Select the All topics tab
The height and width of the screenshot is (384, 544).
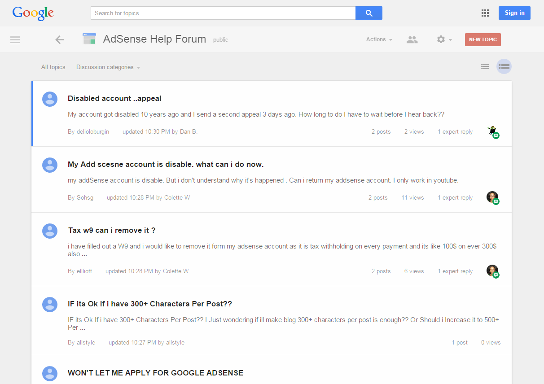[x=53, y=67]
